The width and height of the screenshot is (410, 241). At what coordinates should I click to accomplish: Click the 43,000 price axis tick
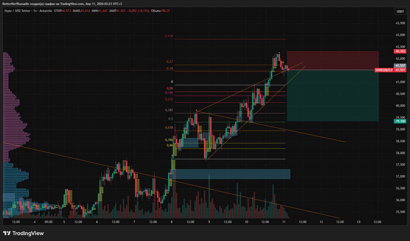400,35
